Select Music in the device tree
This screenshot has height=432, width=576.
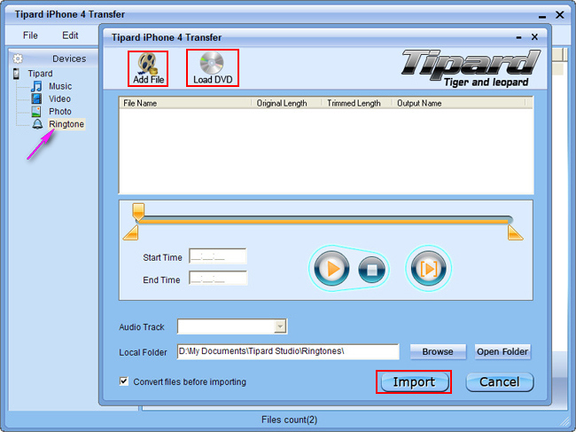(60, 86)
